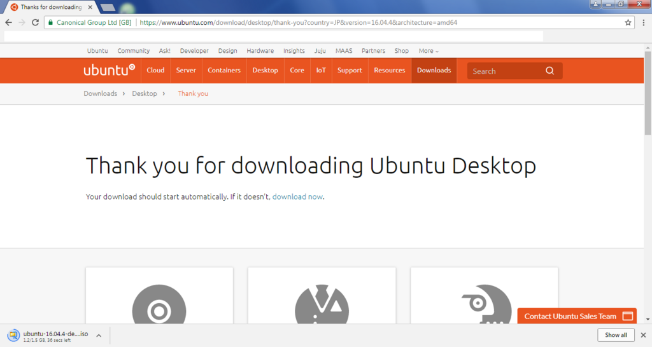Image resolution: width=652 pixels, height=347 pixels.
Task: Click the Show all downloads button
Action: point(616,335)
